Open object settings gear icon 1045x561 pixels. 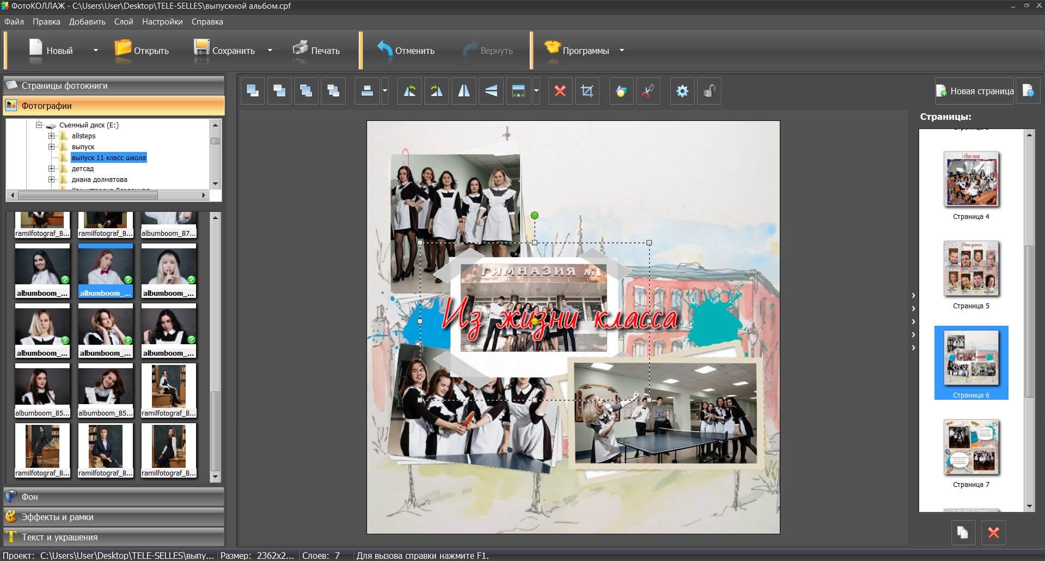pyautogui.click(x=682, y=91)
